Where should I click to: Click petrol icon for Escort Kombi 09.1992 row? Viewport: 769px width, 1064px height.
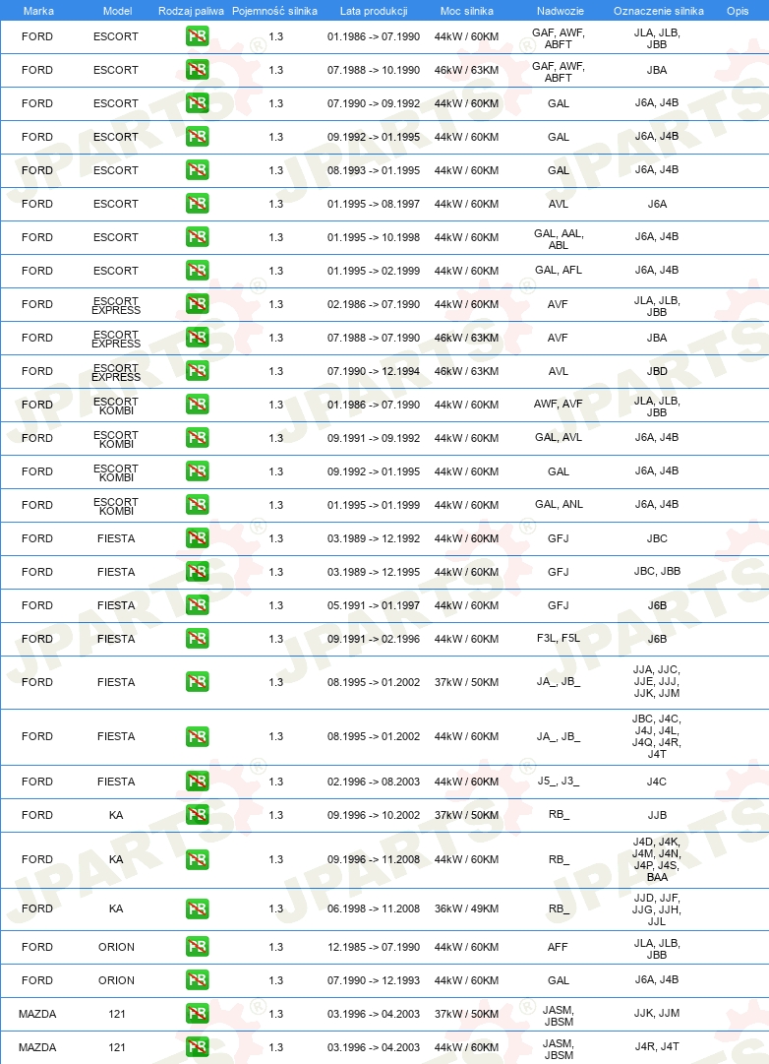(x=198, y=471)
